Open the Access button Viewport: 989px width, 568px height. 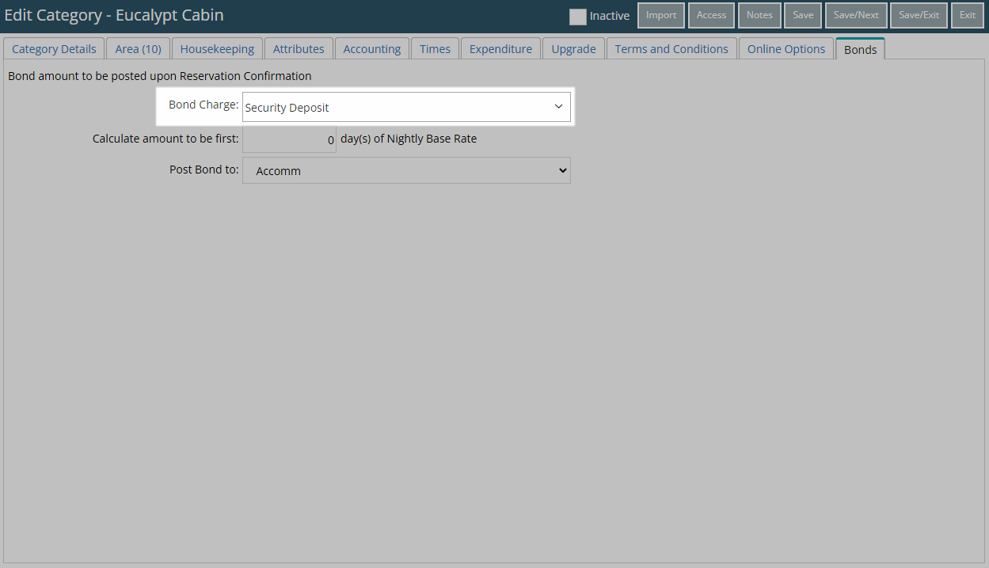pyautogui.click(x=711, y=15)
